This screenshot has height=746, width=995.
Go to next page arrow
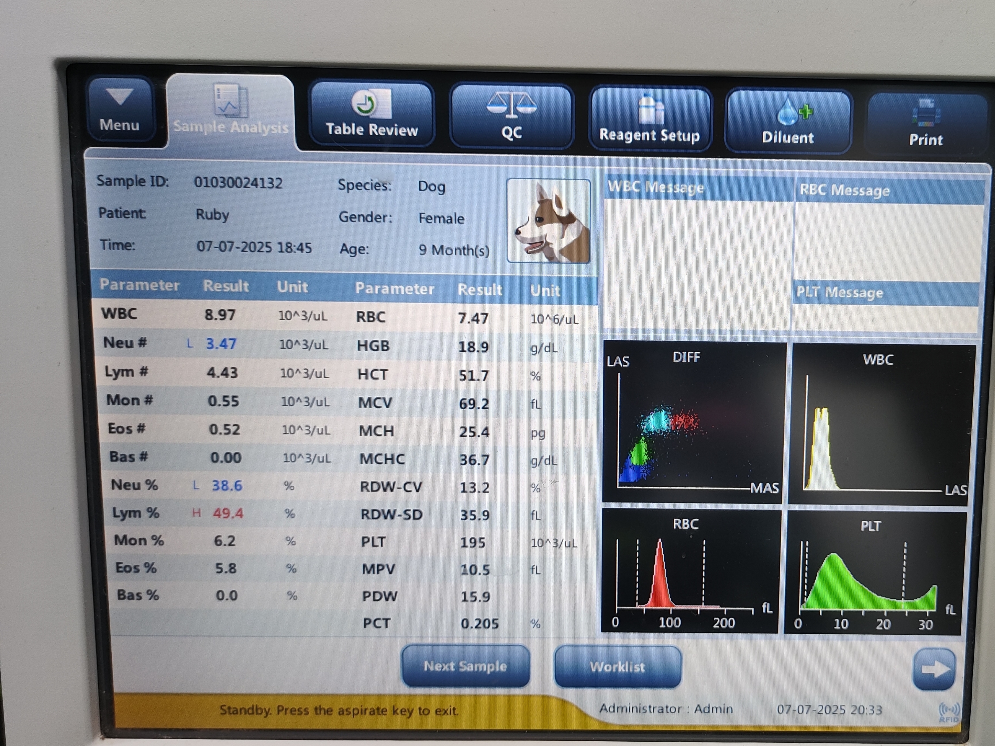934,669
